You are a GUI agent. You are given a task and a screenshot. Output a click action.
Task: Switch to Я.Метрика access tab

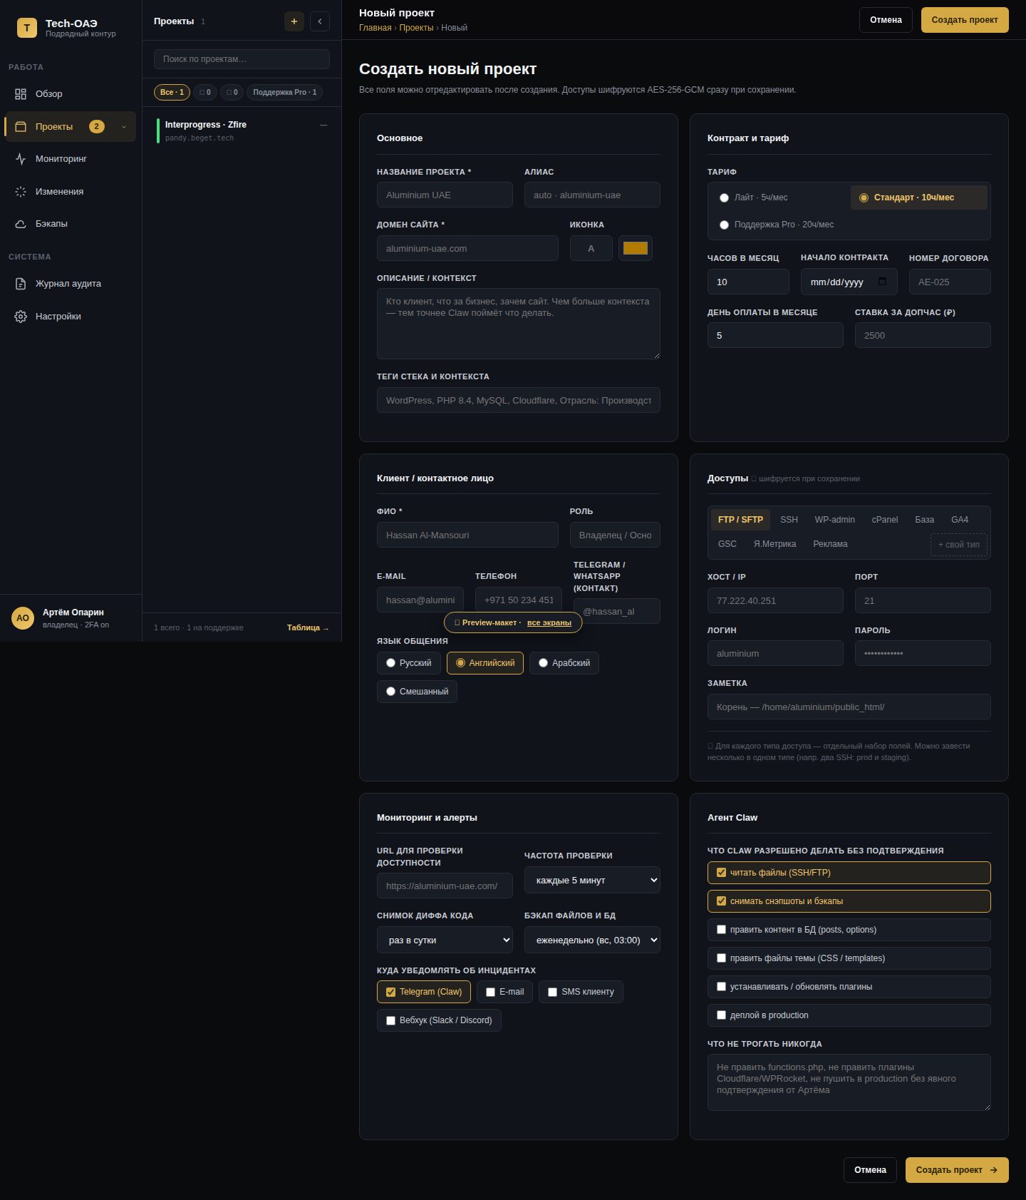click(x=774, y=544)
